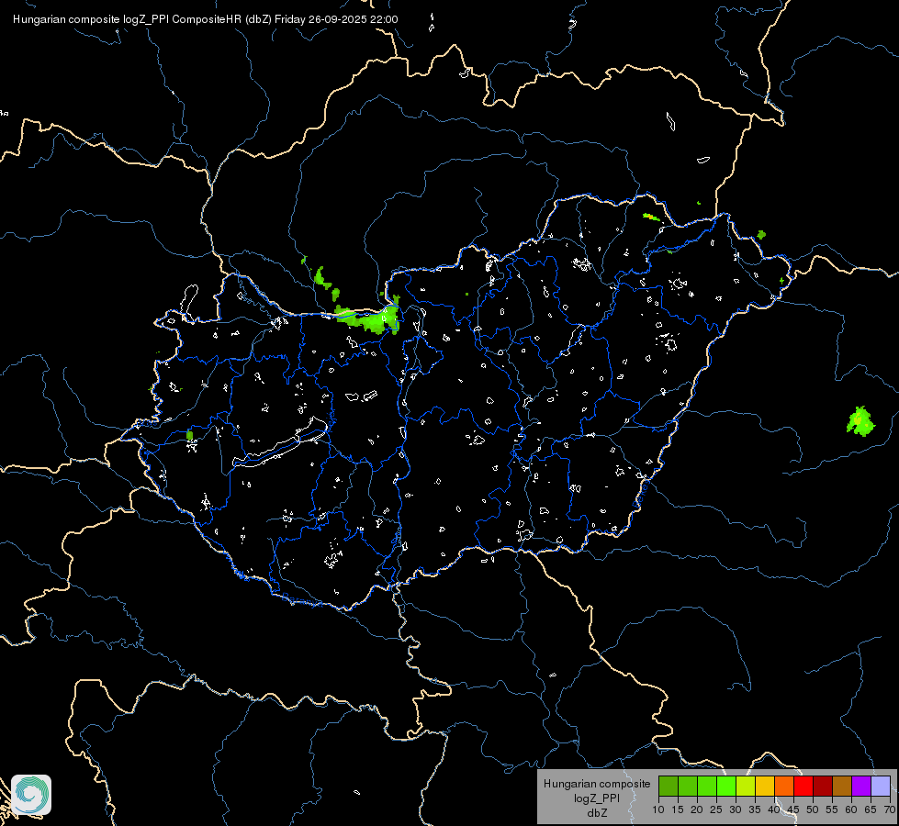Click the isolated green radar echo far east in Romania
The height and width of the screenshot is (826, 899).
click(860, 422)
